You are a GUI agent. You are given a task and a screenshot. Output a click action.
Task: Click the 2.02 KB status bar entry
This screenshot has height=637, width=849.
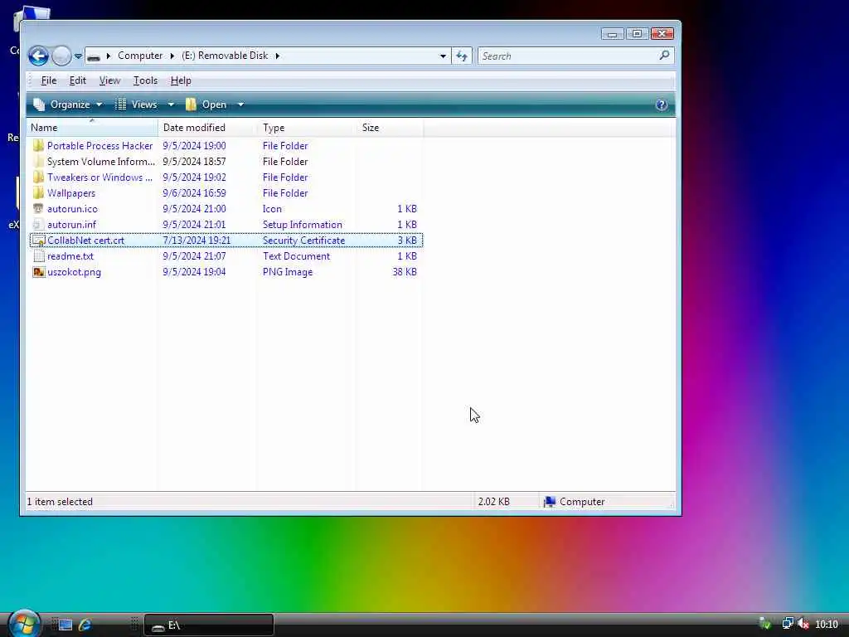pyautogui.click(x=494, y=502)
